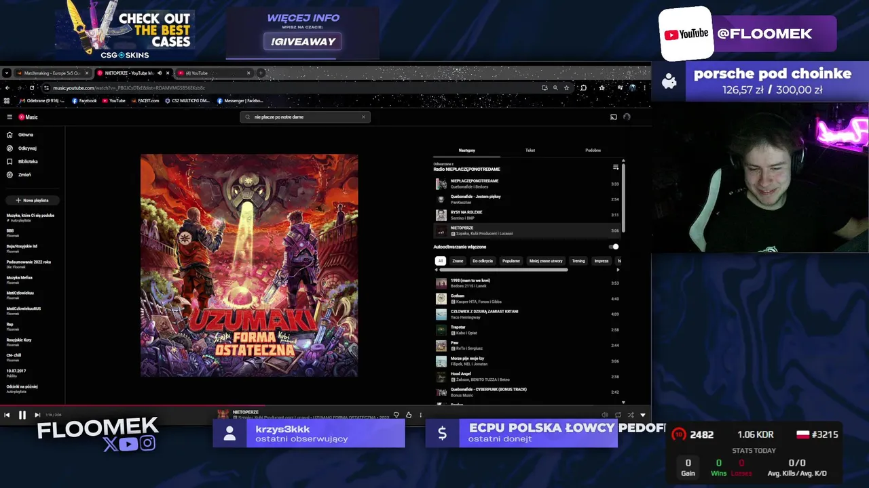Play 1998 (mam to we krwi) track
Viewport: 869px width, 488px height.
click(526, 283)
